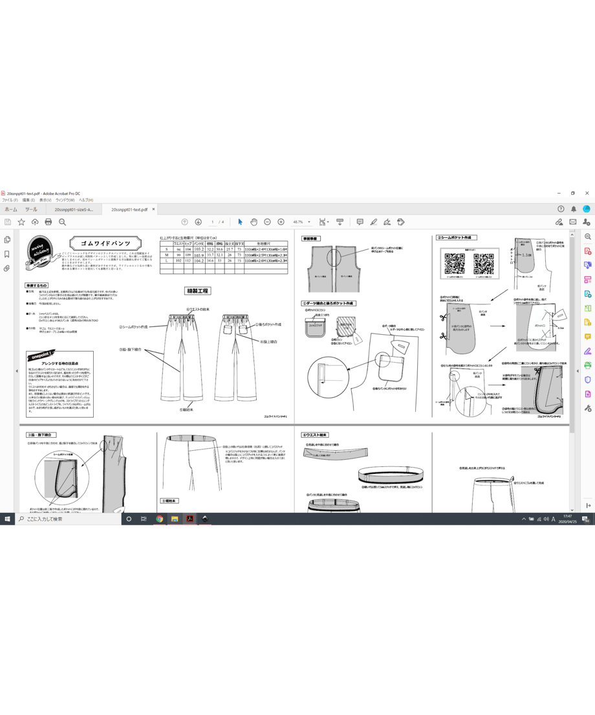Click the stamp tool icon
Screen dimensions: 595x715
(x=401, y=222)
